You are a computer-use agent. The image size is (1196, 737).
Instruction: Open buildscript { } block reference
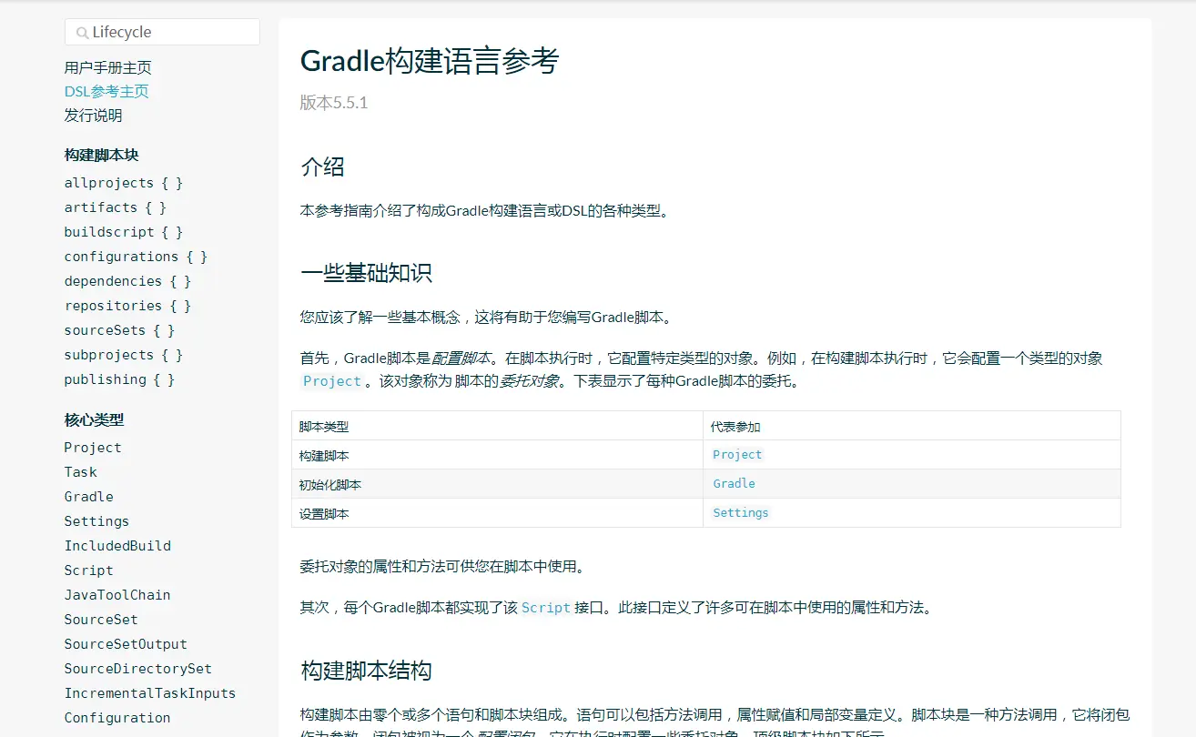point(124,232)
